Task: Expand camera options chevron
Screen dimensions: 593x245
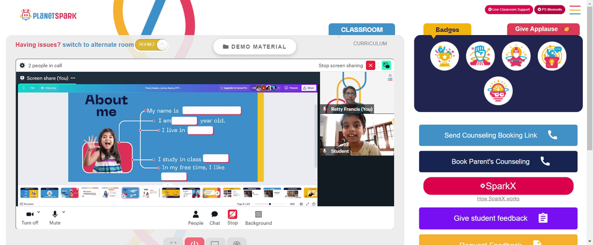Action: tap(39, 212)
